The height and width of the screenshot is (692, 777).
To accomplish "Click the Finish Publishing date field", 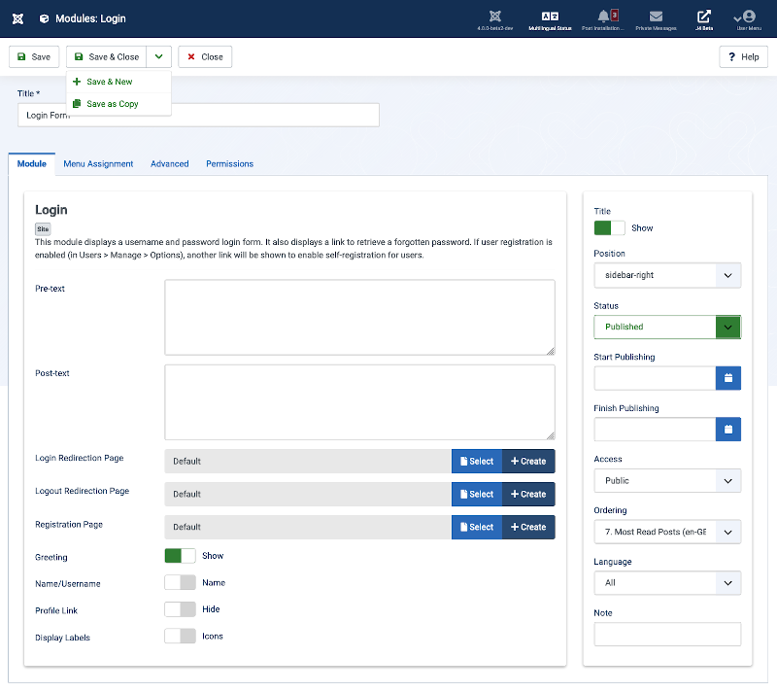I will click(655, 430).
